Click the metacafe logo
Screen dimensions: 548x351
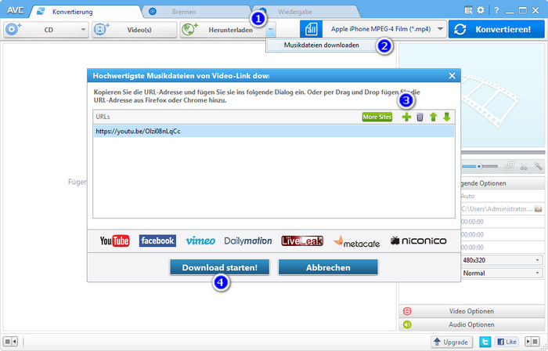coord(356,241)
